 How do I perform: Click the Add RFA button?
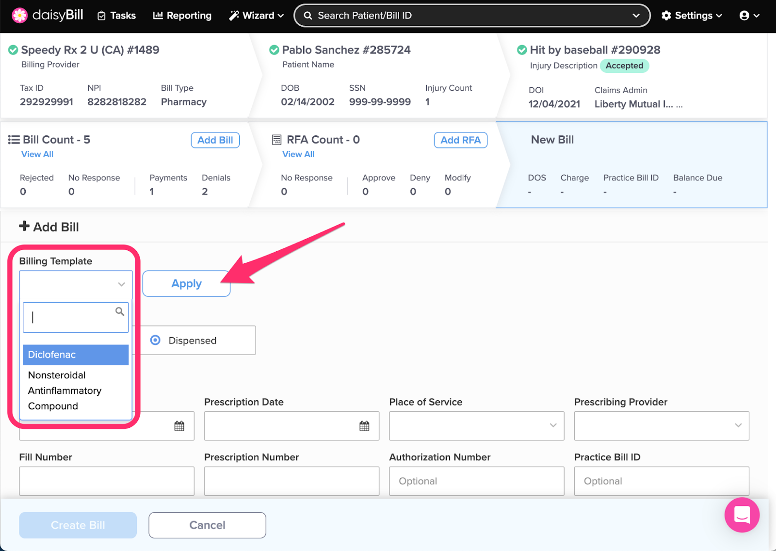pos(460,140)
